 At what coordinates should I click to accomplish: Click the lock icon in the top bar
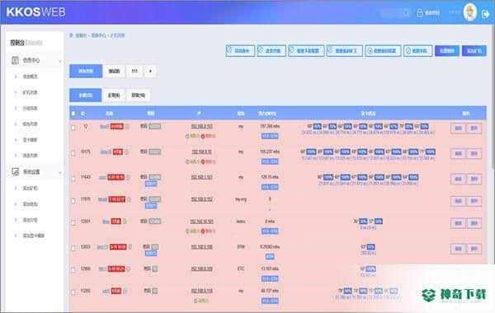(x=420, y=13)
